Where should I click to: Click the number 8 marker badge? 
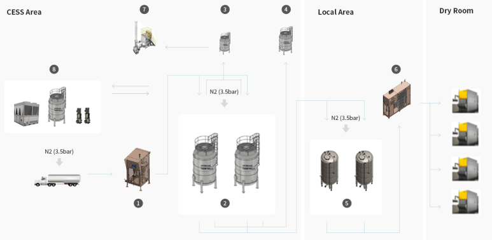[54, 69]
